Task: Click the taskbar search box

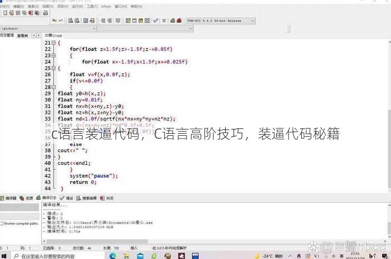Action: 59,256
